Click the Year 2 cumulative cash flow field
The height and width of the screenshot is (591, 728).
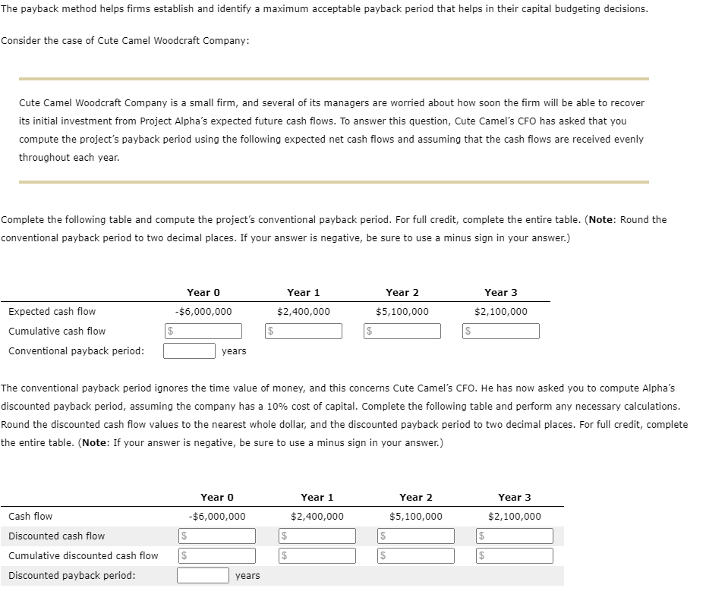pyautogui.click(x=402, y=331)
